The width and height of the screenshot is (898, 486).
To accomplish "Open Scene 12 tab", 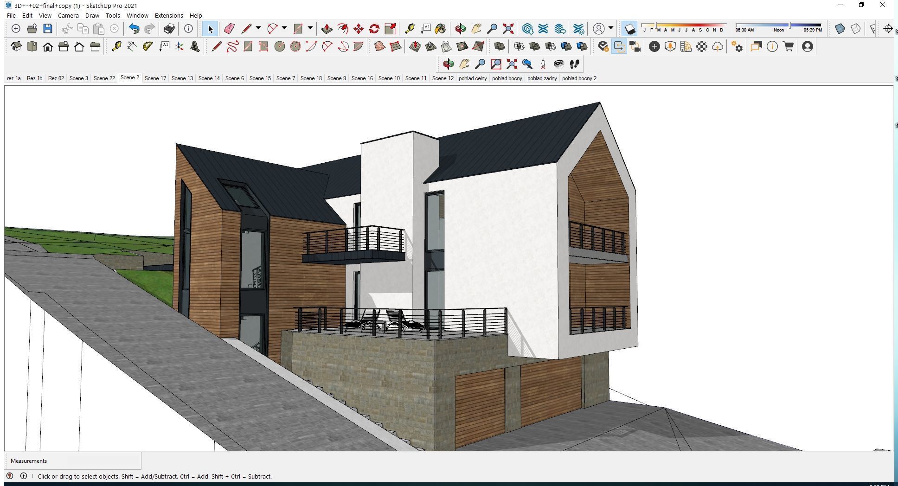I will 443,78.
